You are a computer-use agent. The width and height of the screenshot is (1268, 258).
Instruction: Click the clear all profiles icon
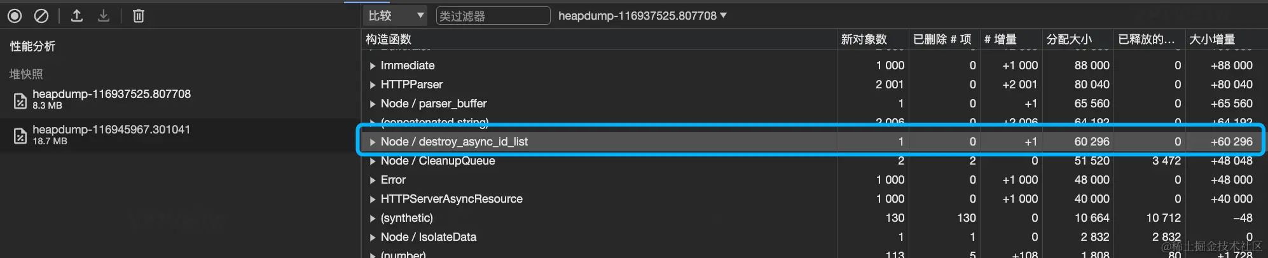[x=41, y=16]
